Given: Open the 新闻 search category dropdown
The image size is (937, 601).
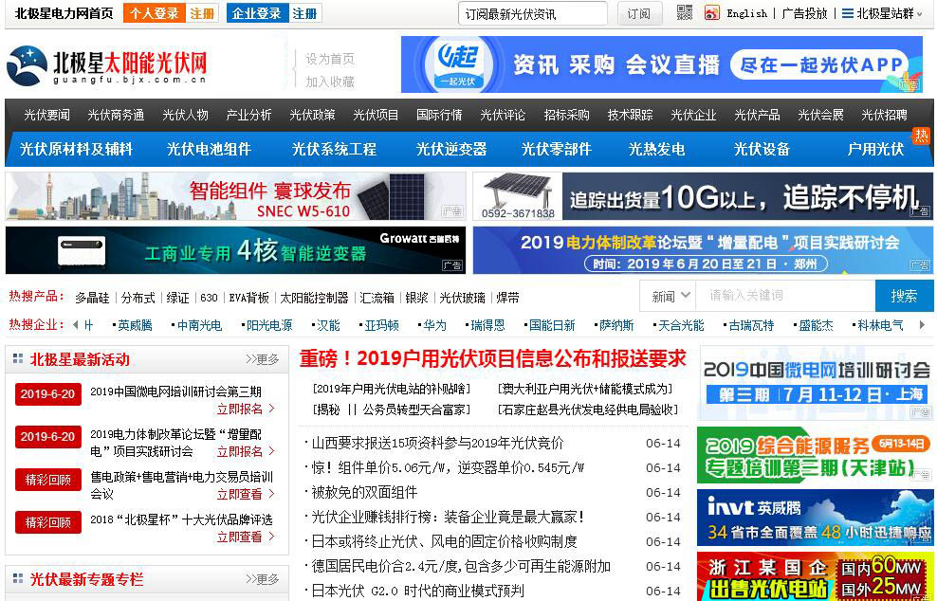Looking at the screenshot, I should pos(668,296).
